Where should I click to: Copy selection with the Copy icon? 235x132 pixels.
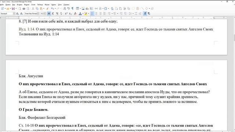37,9
